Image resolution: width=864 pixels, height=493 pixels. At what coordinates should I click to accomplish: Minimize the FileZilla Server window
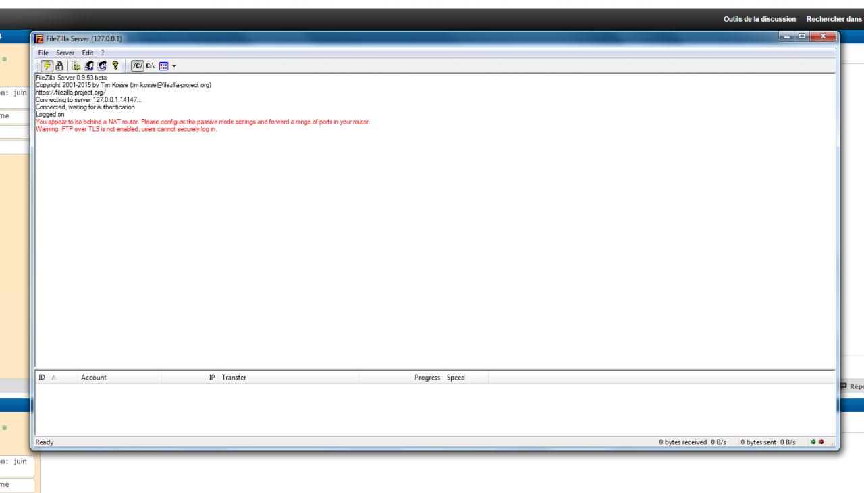[787, 36]
